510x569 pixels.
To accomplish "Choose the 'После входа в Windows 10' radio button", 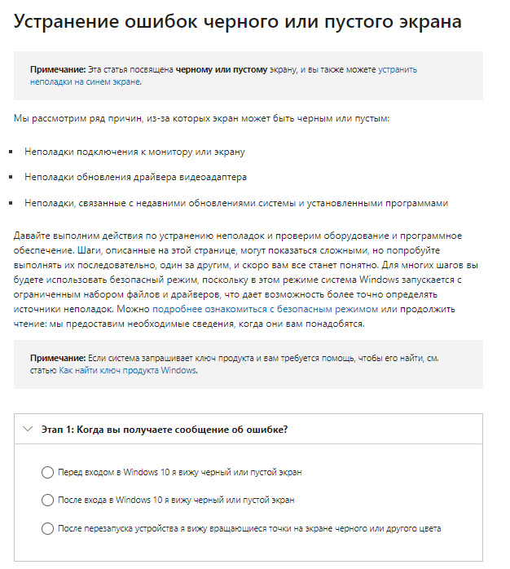I will (47, 500).
